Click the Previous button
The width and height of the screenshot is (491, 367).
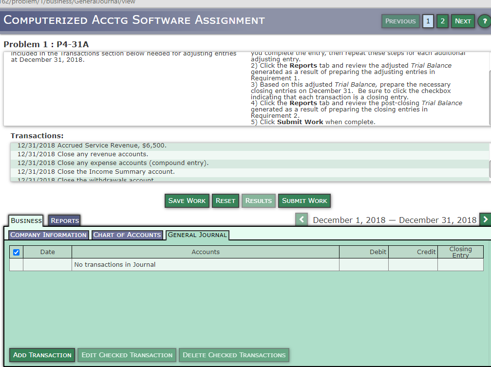pos(400,21)
